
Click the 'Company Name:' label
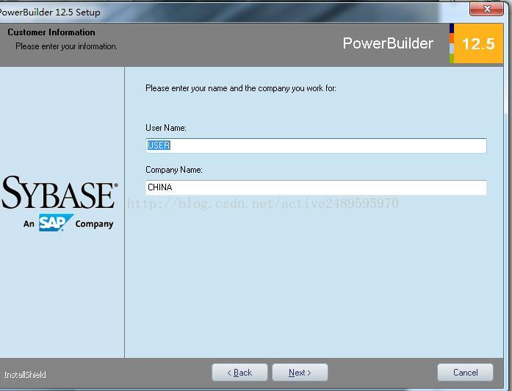(174, 170)
